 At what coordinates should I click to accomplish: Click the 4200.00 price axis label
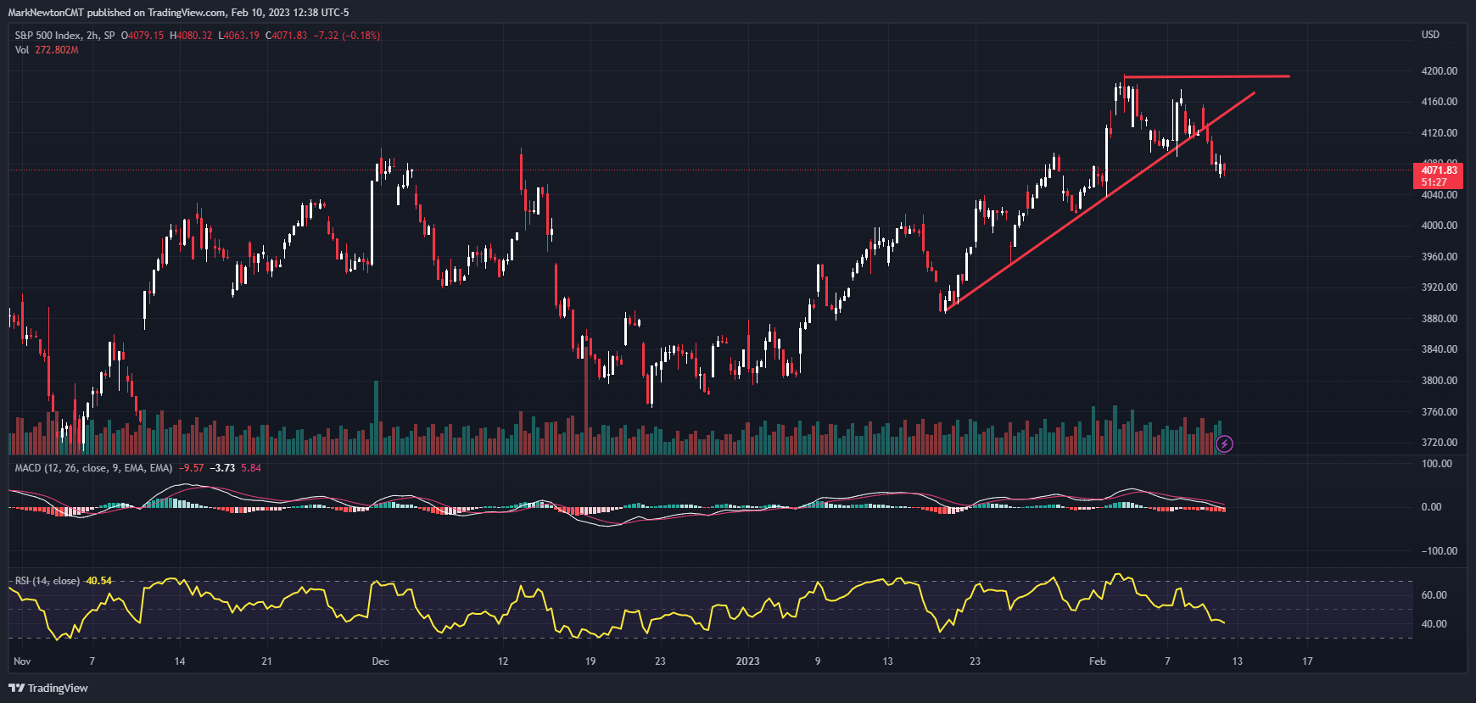click(1440, 71)
